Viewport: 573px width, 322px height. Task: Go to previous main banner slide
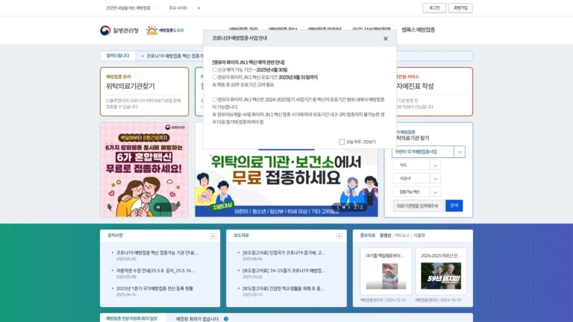(x=338, y=207)
